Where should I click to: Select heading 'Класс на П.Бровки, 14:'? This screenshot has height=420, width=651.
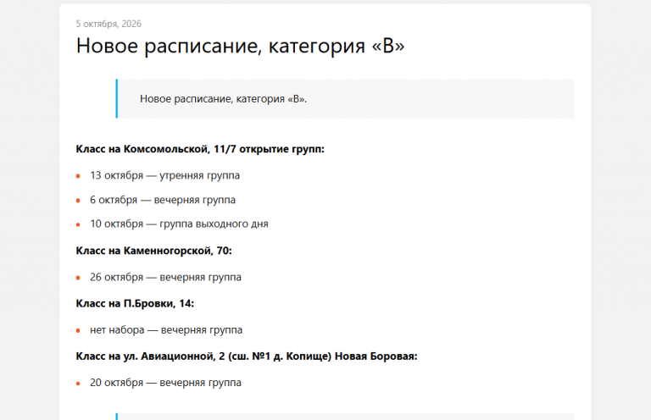pos(135,303)
